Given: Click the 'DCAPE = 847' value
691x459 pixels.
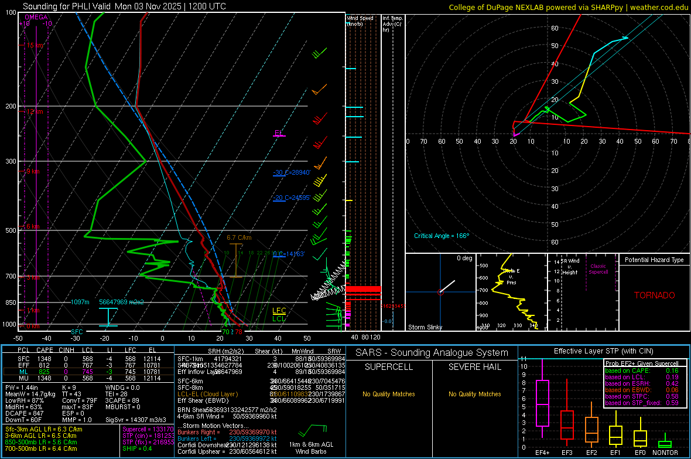Looking at the screenshot, I should pyautogui.click(x=24, y=413).
